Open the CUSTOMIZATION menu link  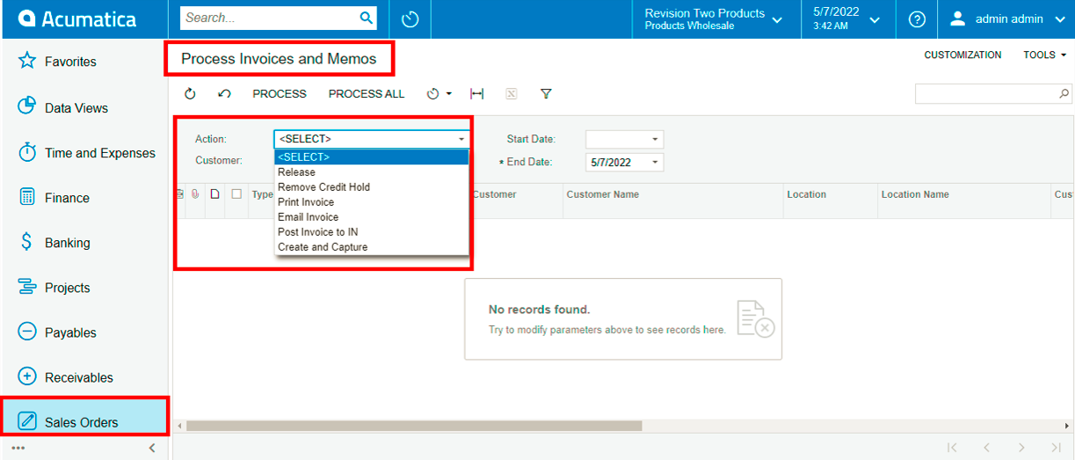tap(962, 55)
